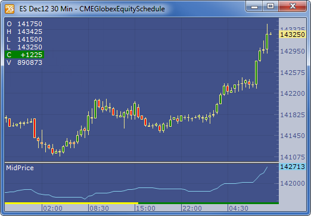The image size is (311, 216).
Task: Click the MidPrice study label
Action: coord(20,168)
